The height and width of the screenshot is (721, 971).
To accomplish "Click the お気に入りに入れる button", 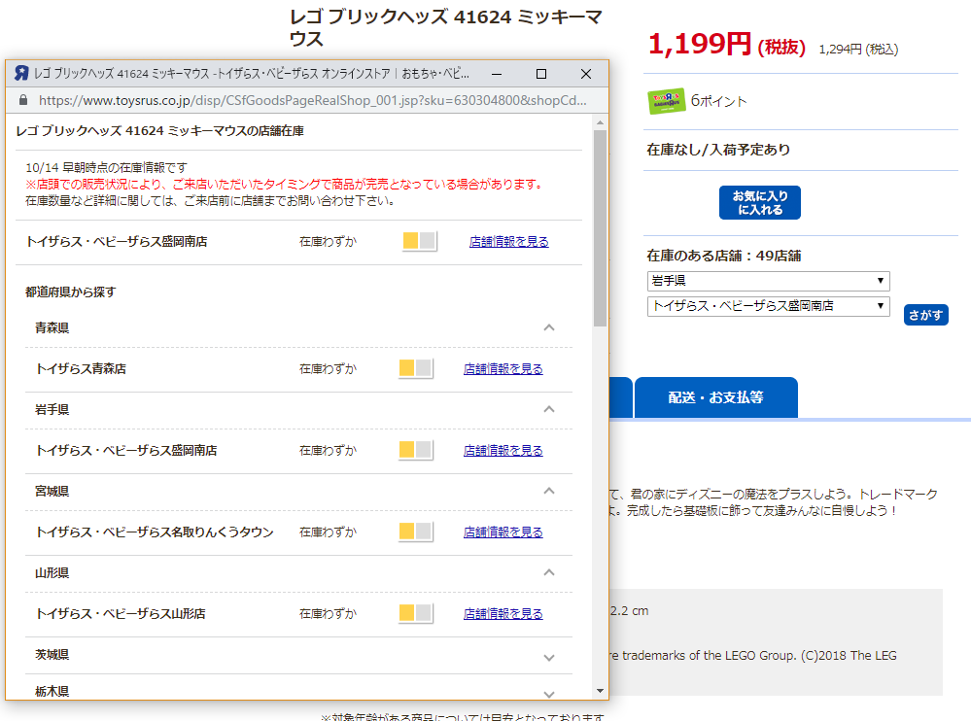I will point(760,202).
